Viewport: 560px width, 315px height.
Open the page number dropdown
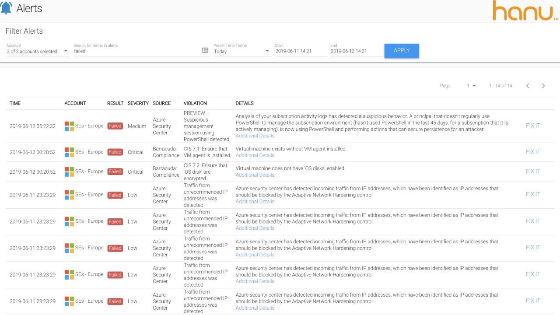pyautogui.click(x=471, y=86)
